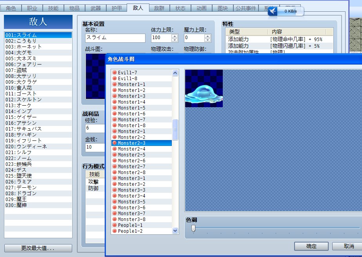Click the red icon beside Monster3-1
This screenshot has width=362, height=257.
114,178
